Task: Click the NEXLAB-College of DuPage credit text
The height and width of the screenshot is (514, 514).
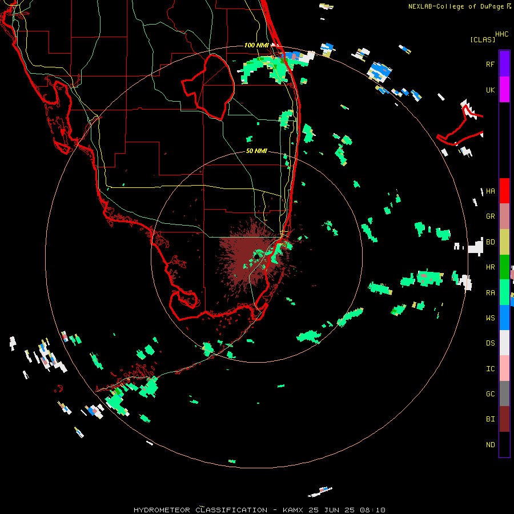Action: coord(456,6)
